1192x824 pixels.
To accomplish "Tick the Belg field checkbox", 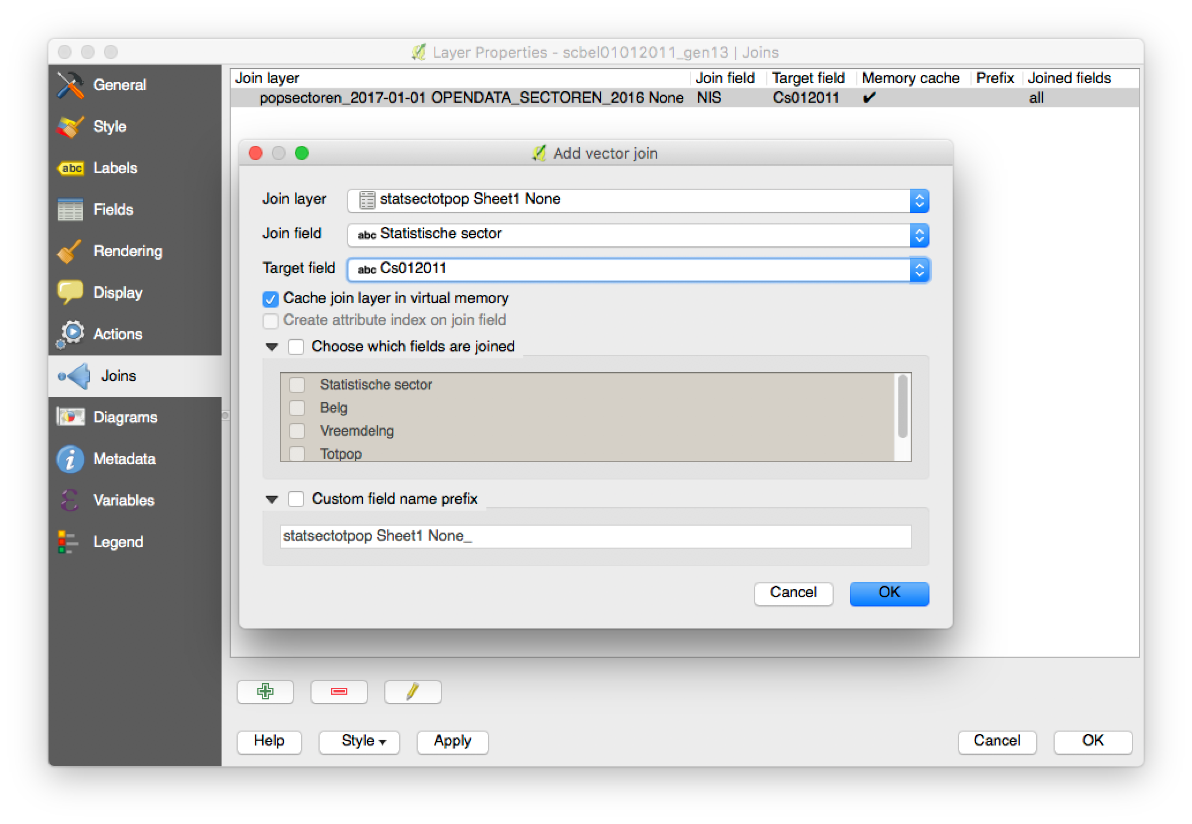I will click(297, 408).
